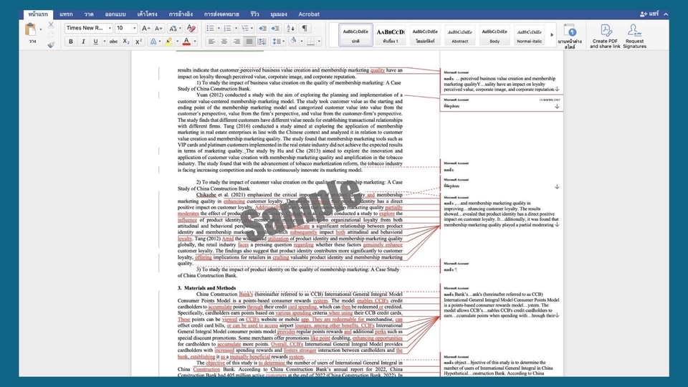The image size is (688, 387).
Task: Apply superscript formatting
Action: click(x=138, y=42)
